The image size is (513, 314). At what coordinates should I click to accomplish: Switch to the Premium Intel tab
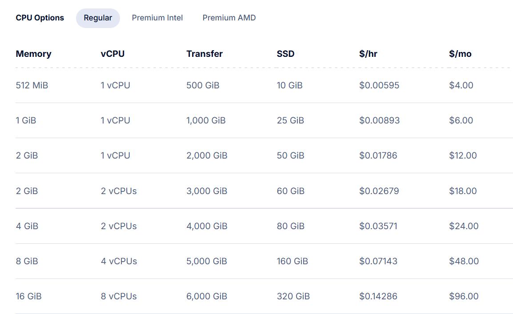coord(157,18)
